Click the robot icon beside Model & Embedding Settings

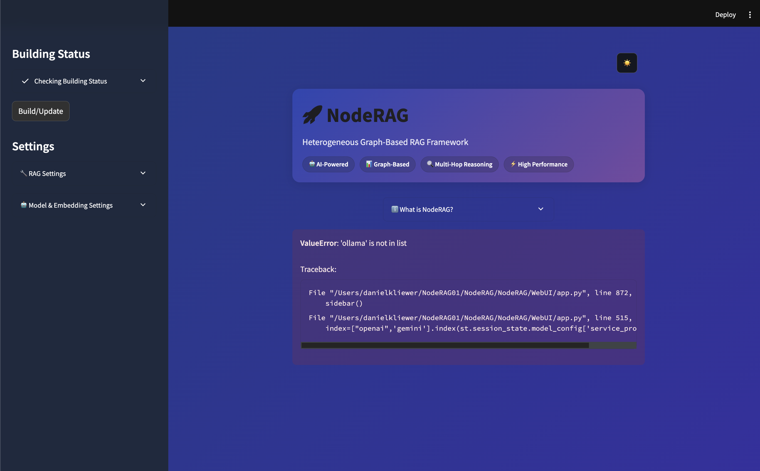(23, 205)
